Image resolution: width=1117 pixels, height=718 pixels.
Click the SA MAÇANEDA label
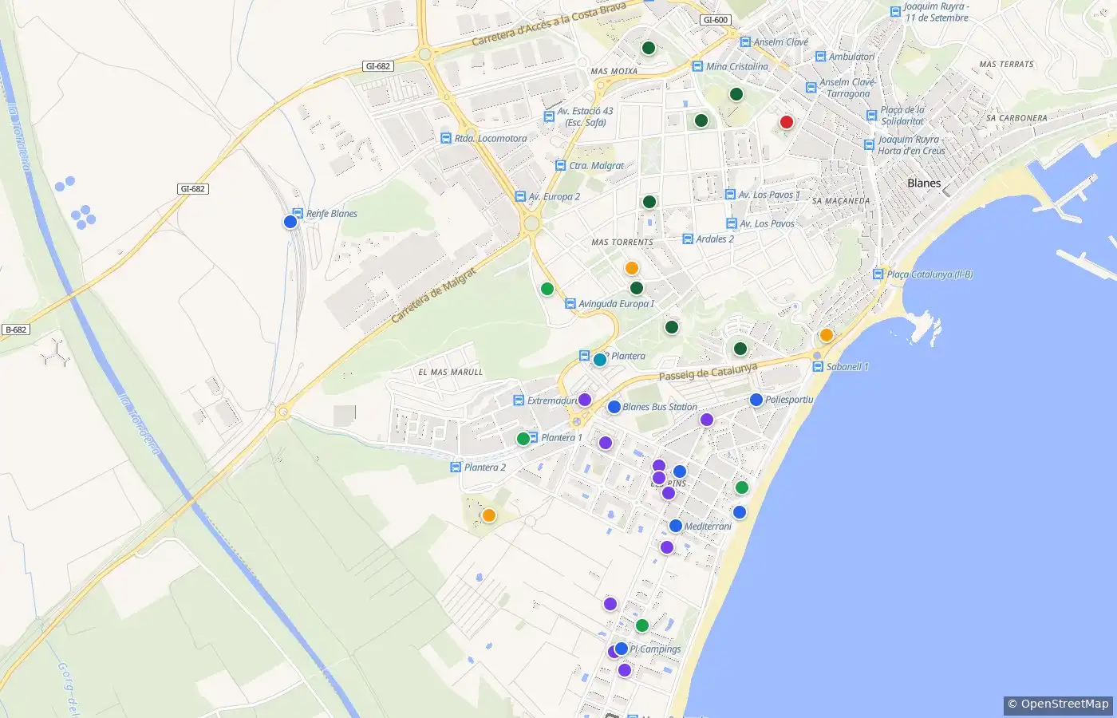coord(841,201)
